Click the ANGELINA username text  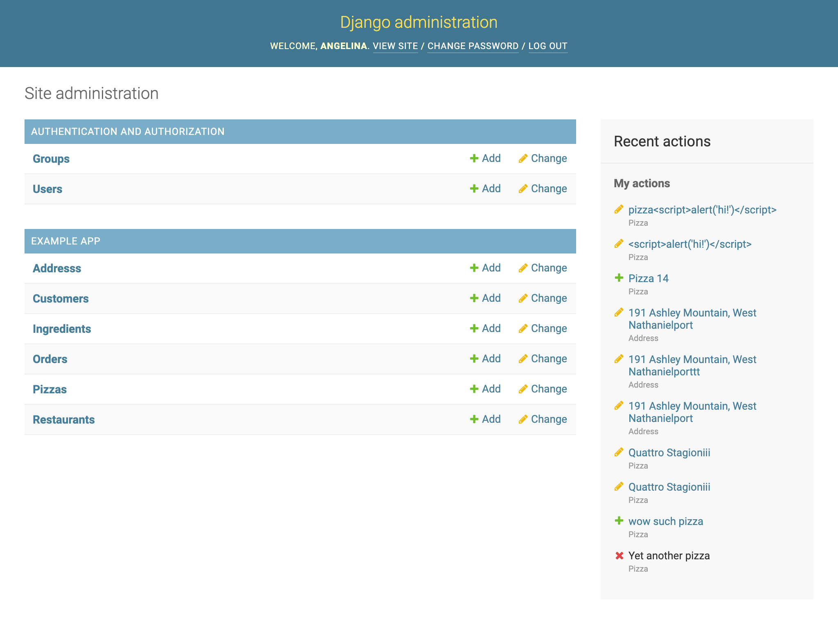pyautogui.click(x=343, y=46)
